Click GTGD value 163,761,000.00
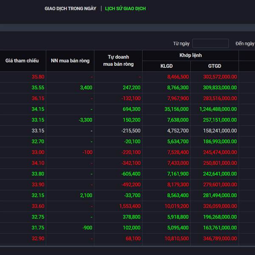 (x=220, y=227)
